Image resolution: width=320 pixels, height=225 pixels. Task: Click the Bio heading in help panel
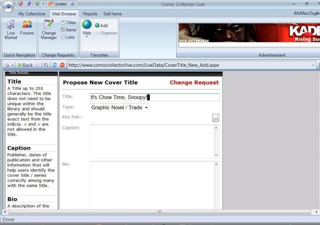(x=12, y=199)
